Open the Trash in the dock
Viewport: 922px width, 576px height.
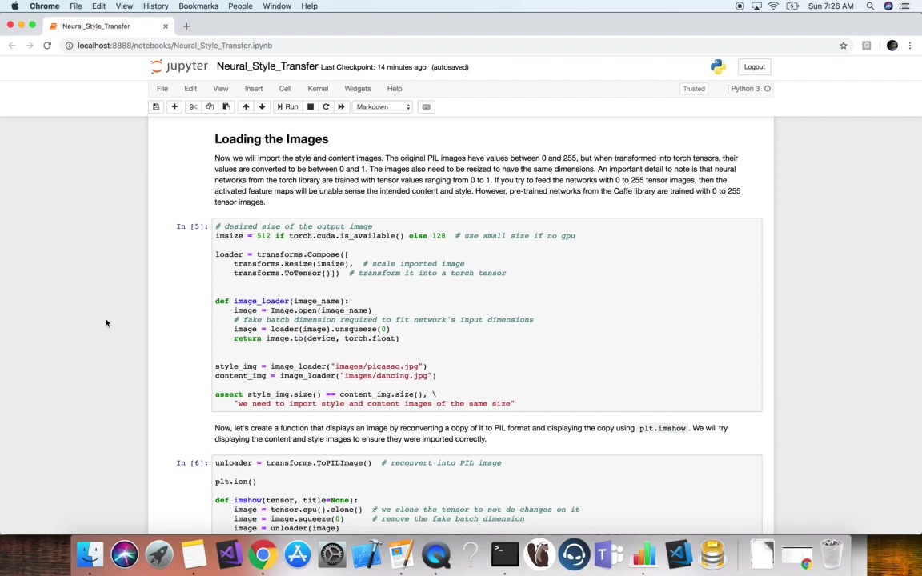pyautogui.click(x=832, y=554)
